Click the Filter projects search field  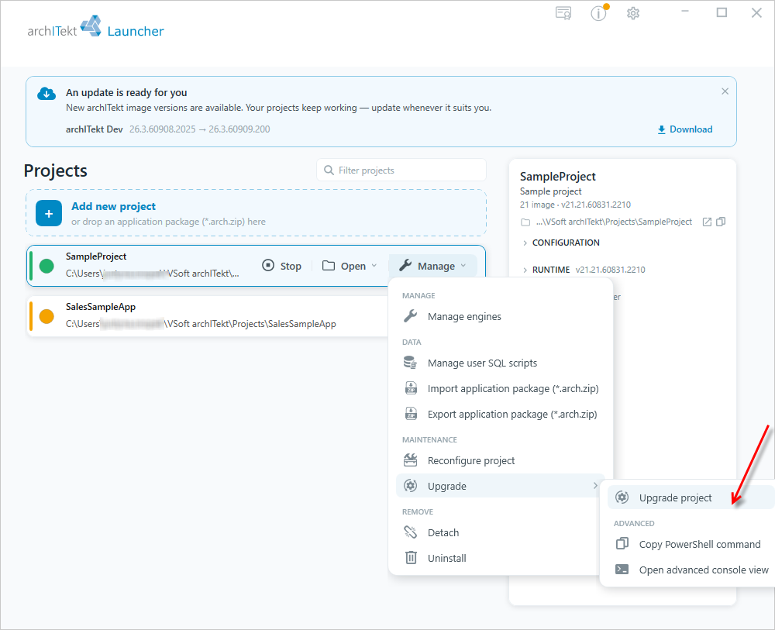pos(401,170)
